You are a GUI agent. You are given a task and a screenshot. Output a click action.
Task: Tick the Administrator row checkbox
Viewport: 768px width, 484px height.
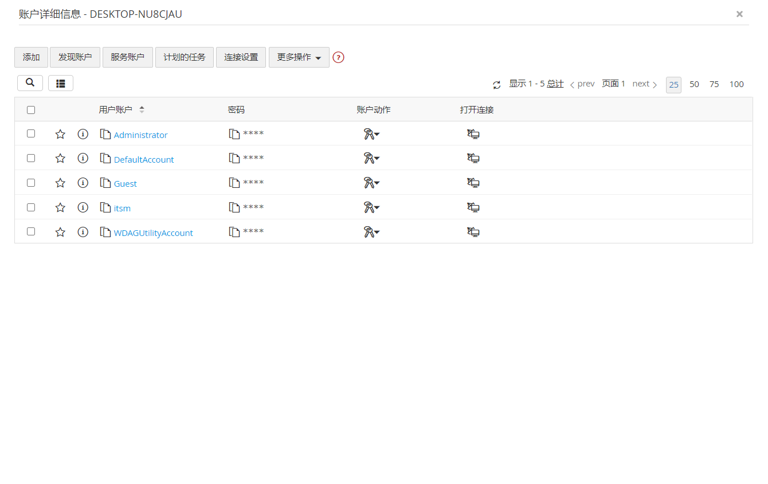coord(31,133)
